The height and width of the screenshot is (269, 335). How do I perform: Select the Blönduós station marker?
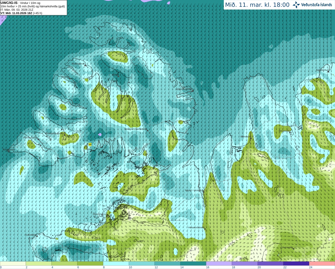pos(251,138)
